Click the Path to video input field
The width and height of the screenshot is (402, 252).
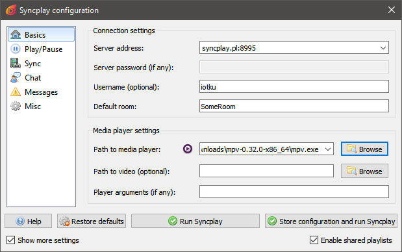(x=266, y=171)
